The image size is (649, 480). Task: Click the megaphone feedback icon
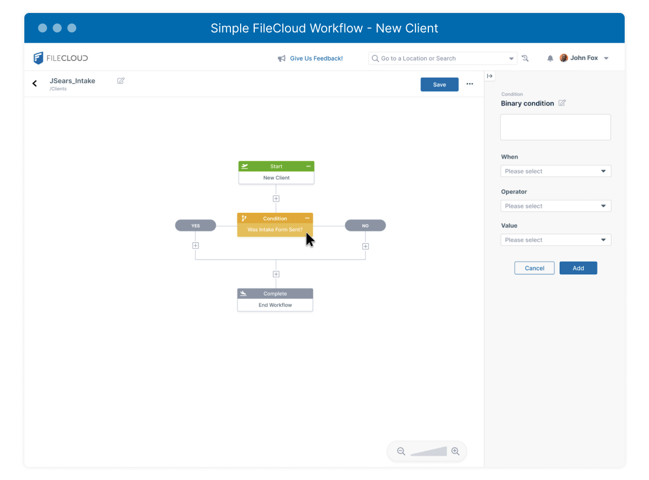[x=282, y=58]
